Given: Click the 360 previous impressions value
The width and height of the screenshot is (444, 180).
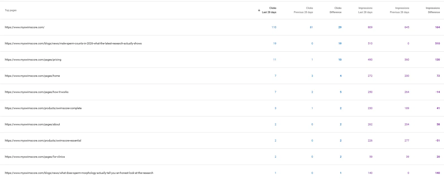Looking at the screenshot, I should tap(407, 60).
